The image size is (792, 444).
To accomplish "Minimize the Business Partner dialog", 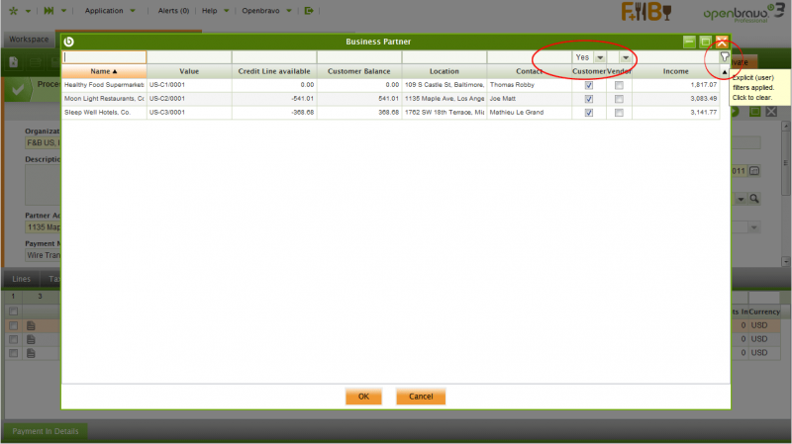I will [689, 42].
